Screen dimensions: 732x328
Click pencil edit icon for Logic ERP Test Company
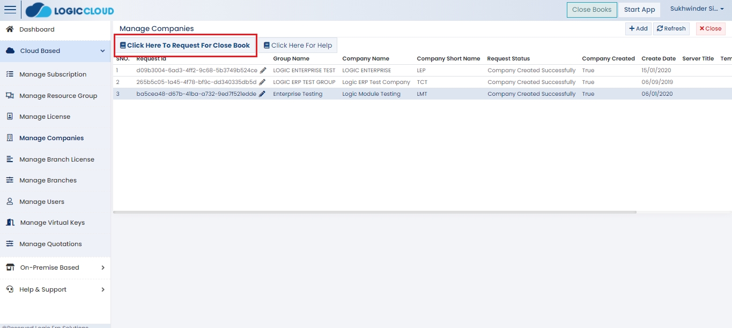(262, 82)
